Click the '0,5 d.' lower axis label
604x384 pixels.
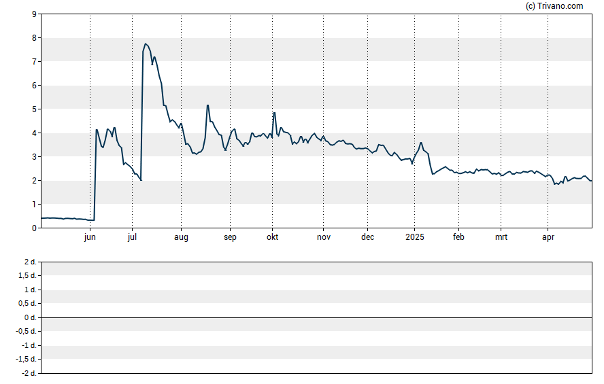(27, 304)
